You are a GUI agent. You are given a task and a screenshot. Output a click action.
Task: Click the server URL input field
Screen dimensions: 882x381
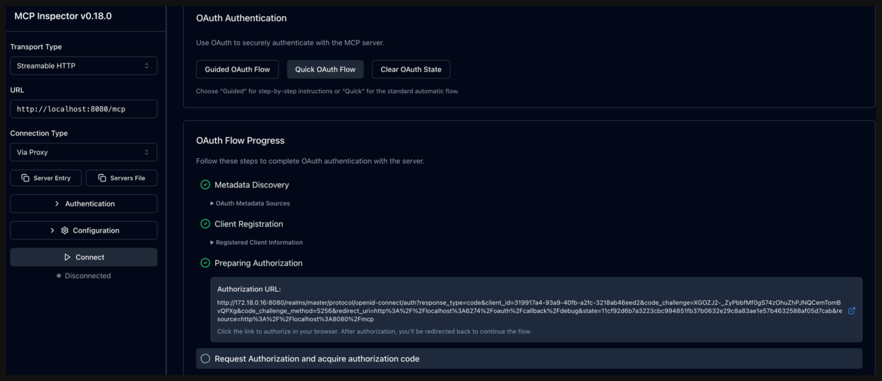pos(84,109)
